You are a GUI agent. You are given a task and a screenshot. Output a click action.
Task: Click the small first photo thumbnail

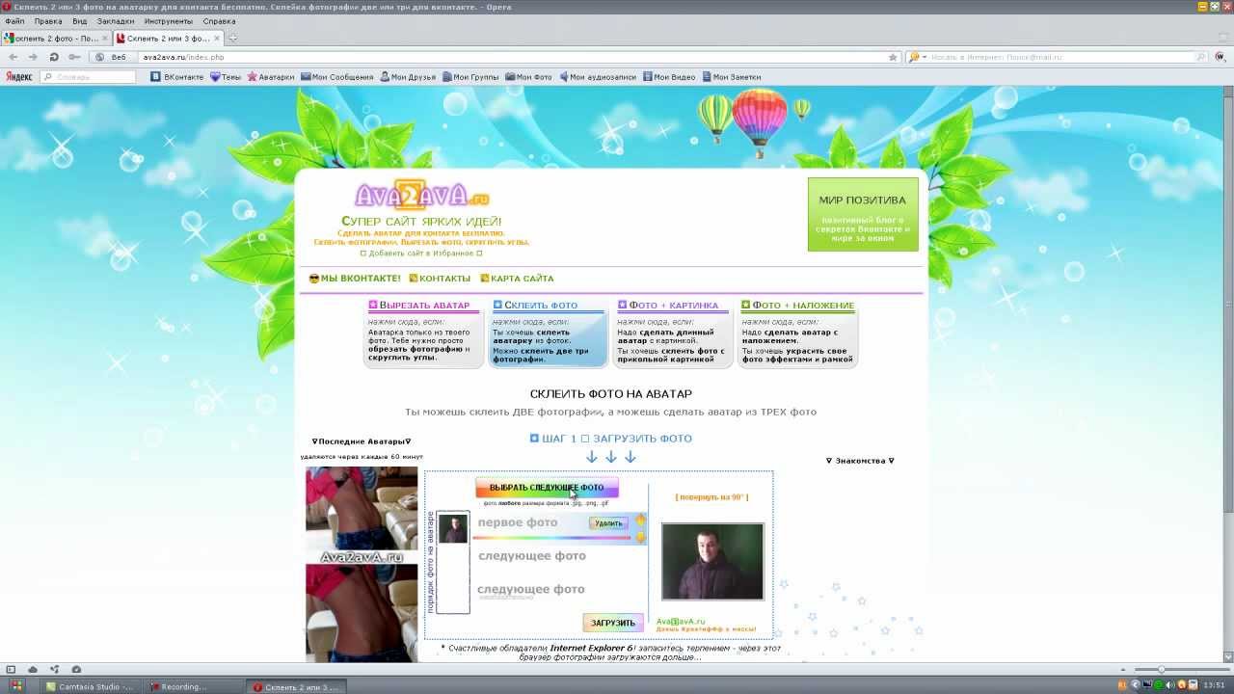pyautogui.click(x=453, y=528)
